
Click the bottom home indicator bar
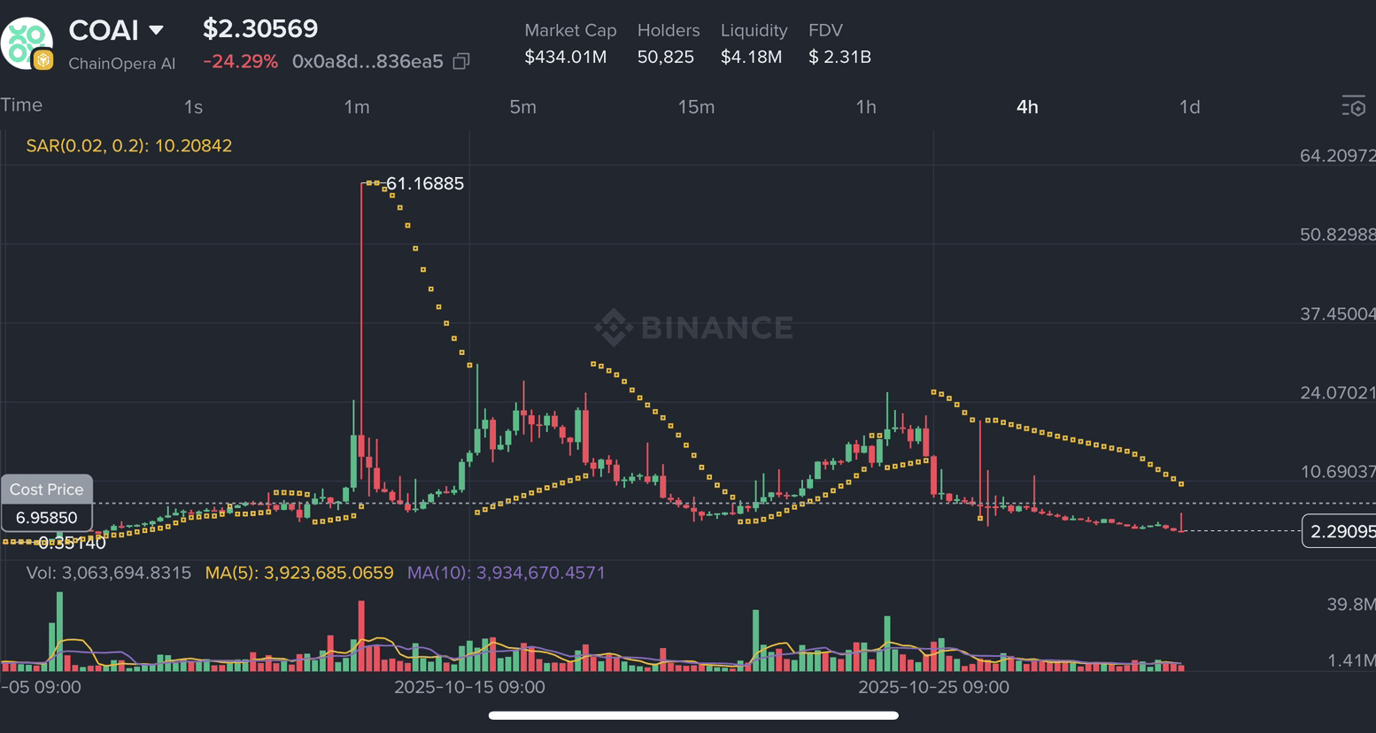click(693, 715)
